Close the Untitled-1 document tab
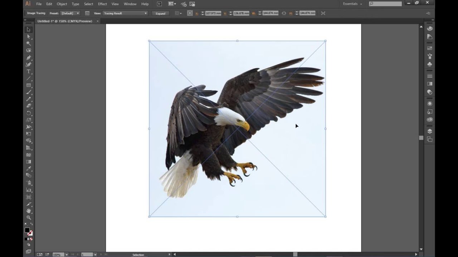The height and width of the screenshot is (257, 458). [x=97, y=21]
